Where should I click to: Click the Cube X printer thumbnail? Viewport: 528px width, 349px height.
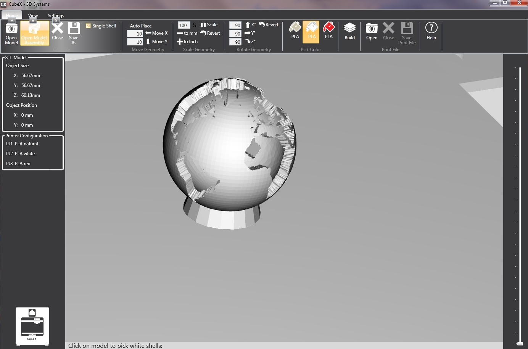click(32, 326)
